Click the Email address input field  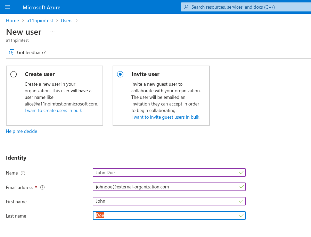[x=169, y=187]
